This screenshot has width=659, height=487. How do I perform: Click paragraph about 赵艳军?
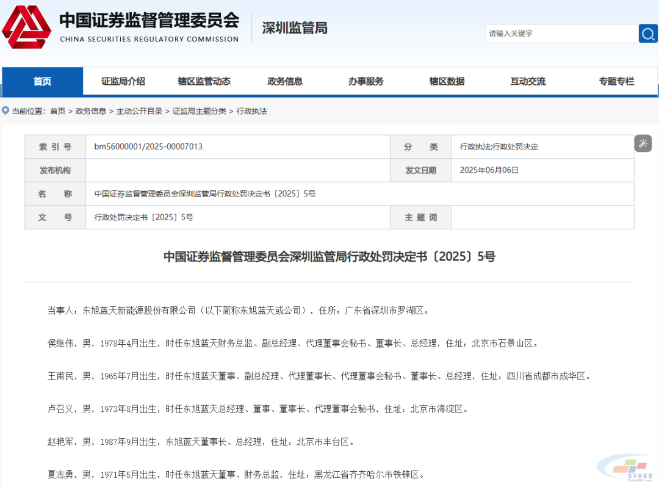pyautogui.click(x=201, y=442)
